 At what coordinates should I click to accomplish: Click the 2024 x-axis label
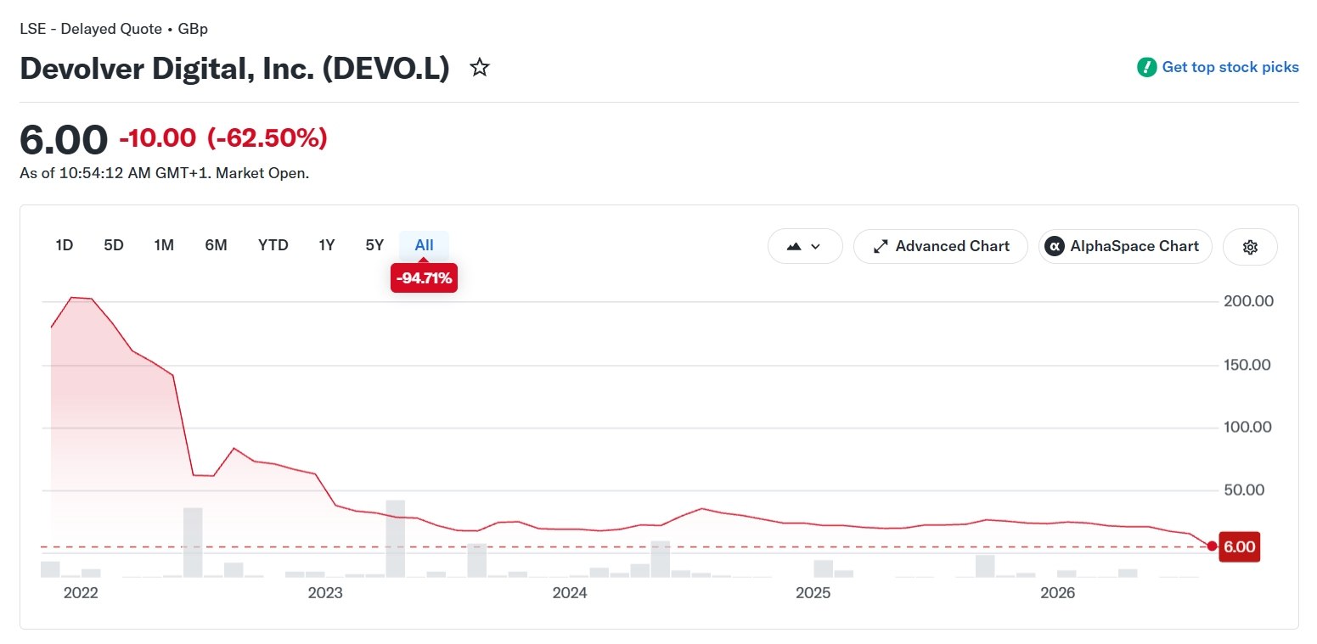tap(570, 593)
